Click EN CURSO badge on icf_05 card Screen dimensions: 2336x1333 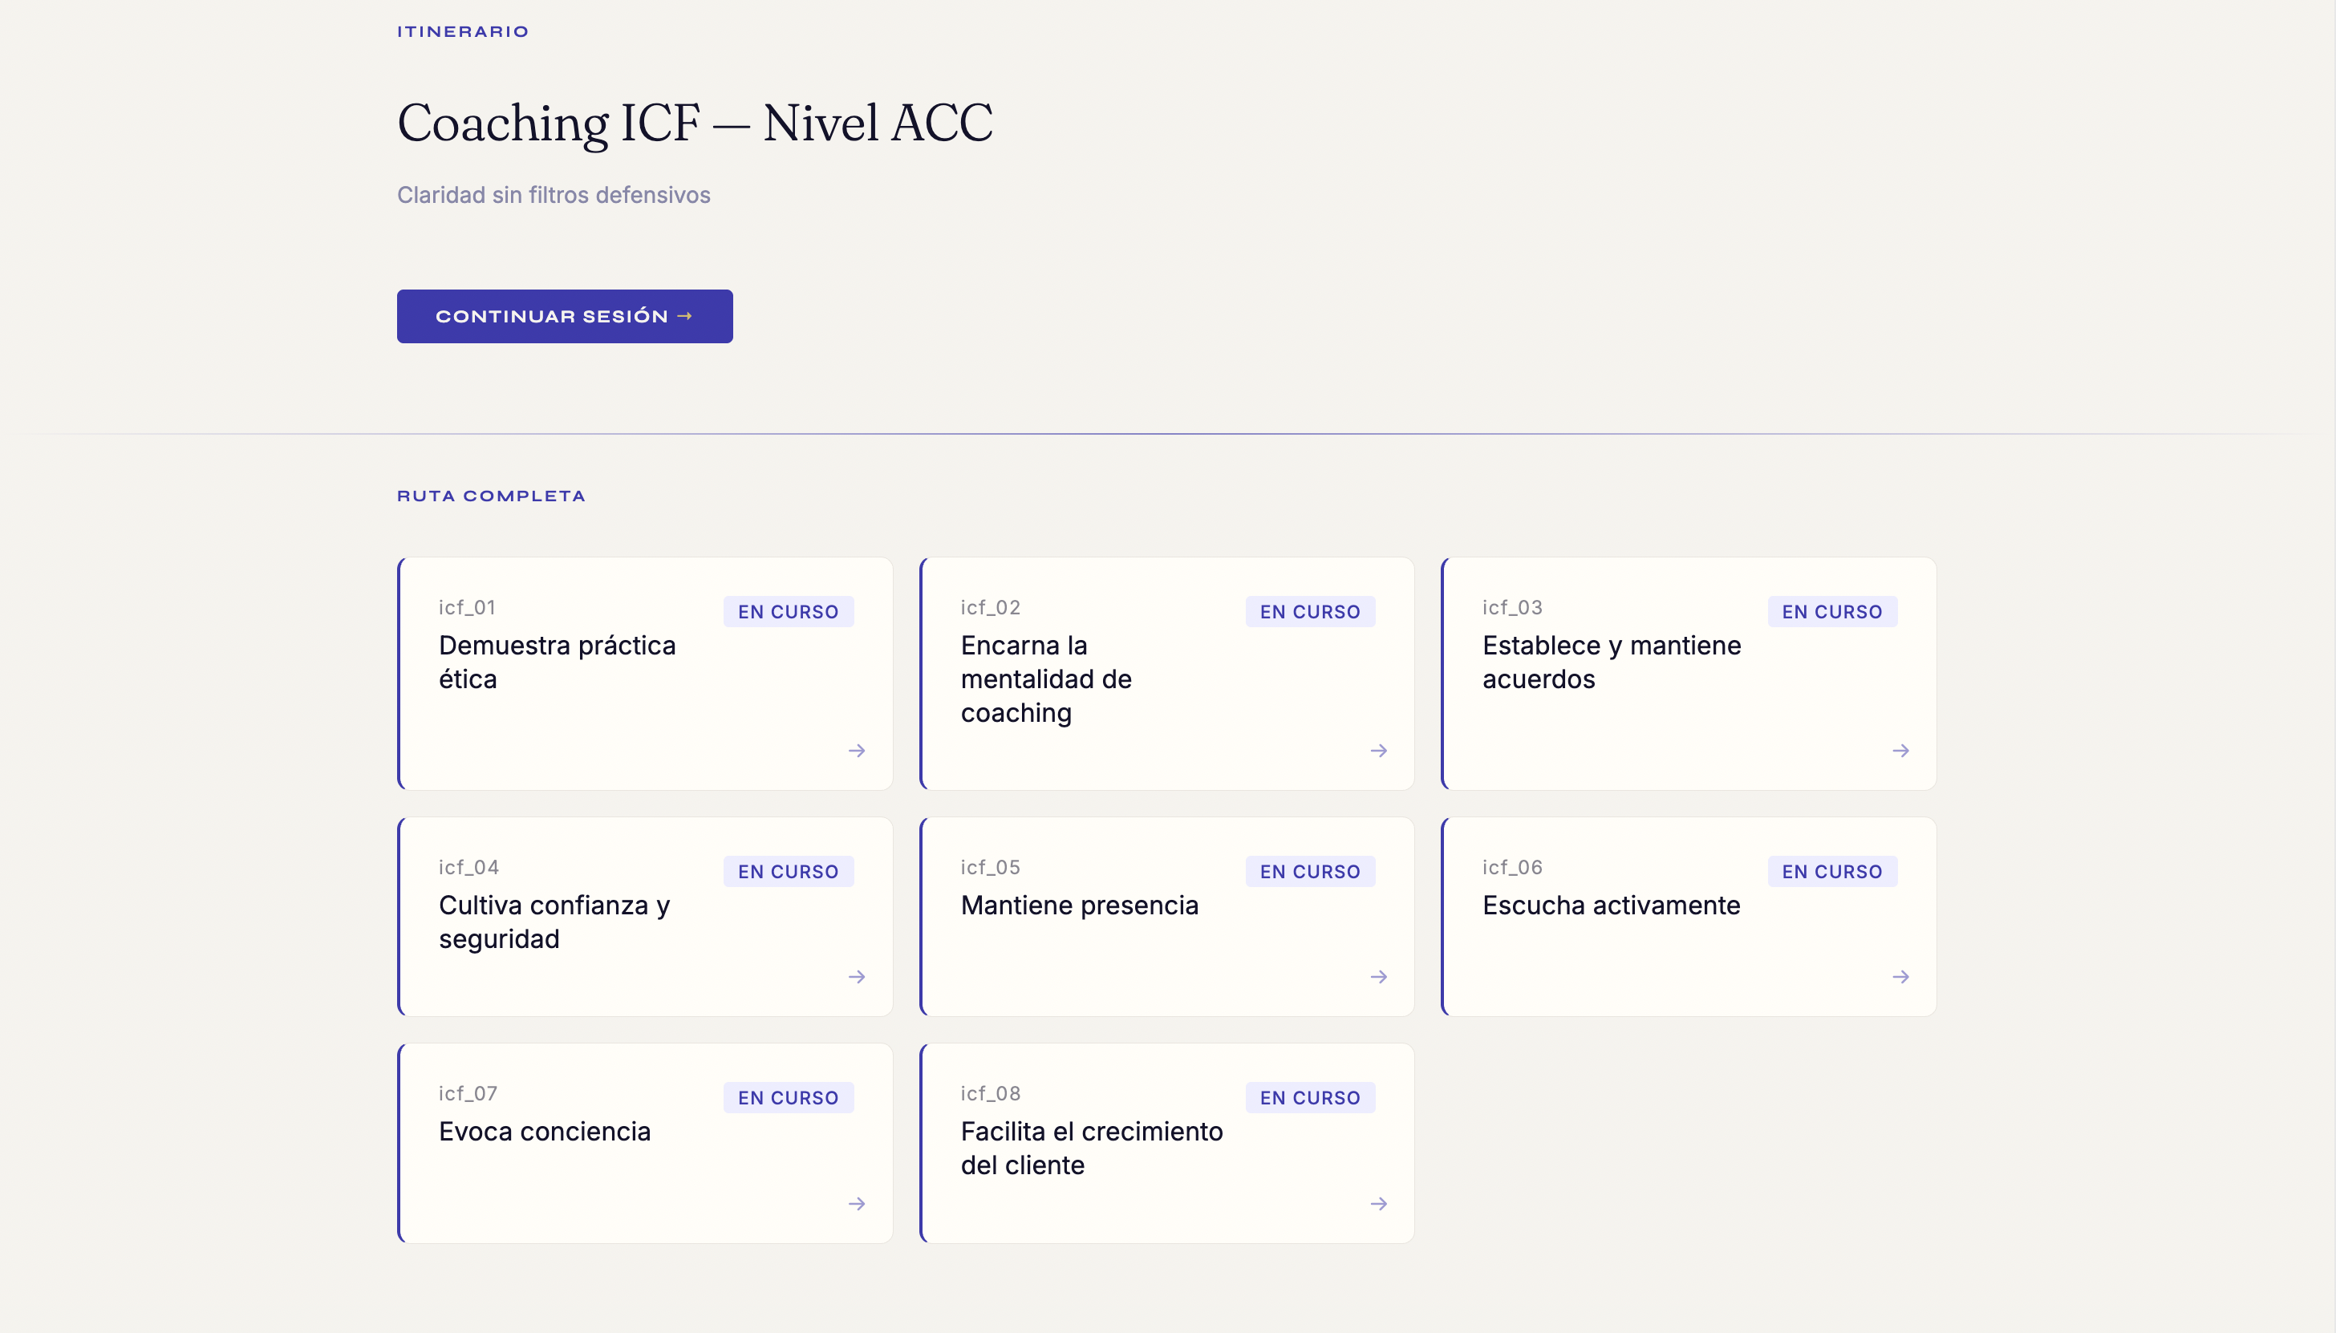click(1311, 872)
